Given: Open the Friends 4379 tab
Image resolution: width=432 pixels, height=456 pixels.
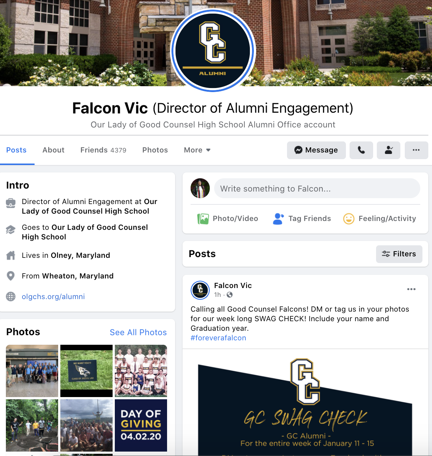Looking at the screenshot, I should tap(103, 150).
